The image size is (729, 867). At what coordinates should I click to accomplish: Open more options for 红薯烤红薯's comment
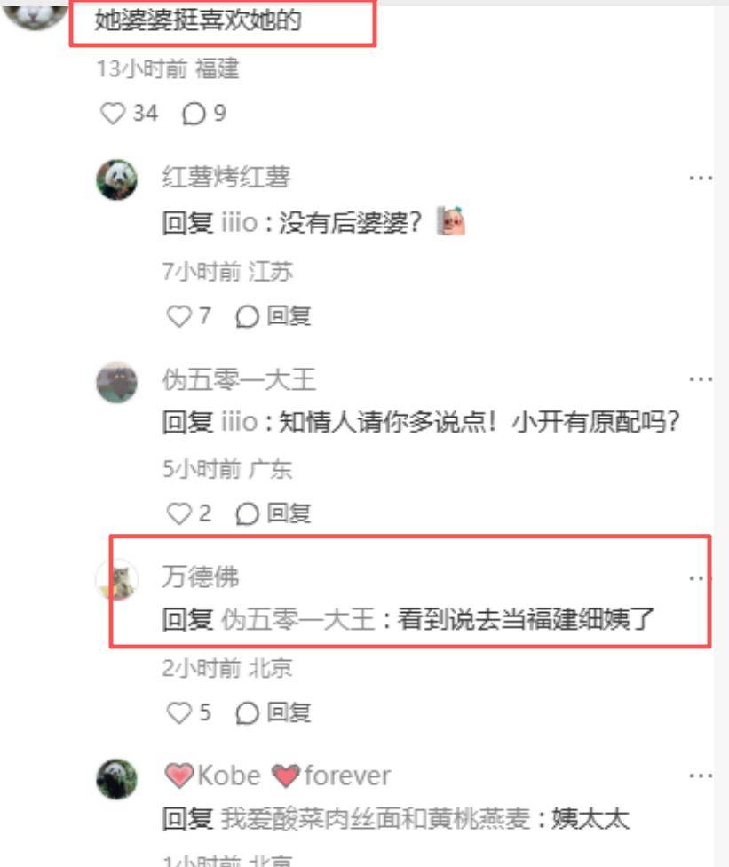pyautogui.click(x=701, y=178)
